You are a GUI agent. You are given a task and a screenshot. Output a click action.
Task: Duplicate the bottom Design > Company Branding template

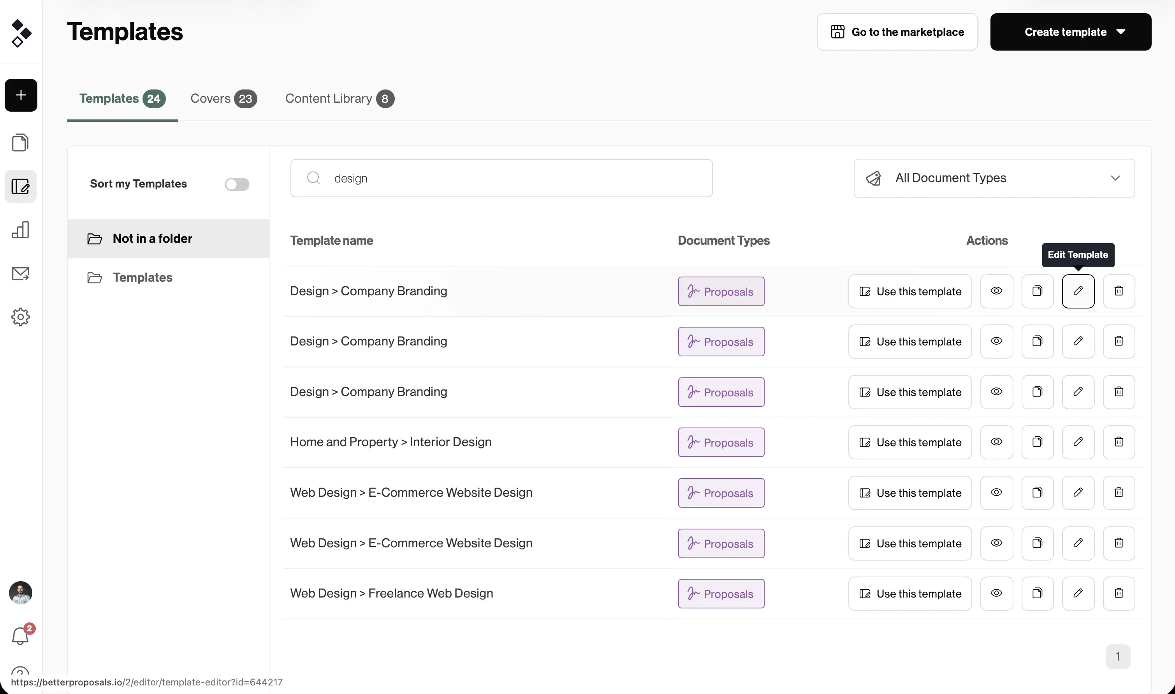click(x=1038, y=393)
